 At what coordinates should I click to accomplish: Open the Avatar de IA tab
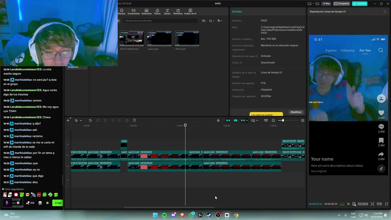click(190, 12)
